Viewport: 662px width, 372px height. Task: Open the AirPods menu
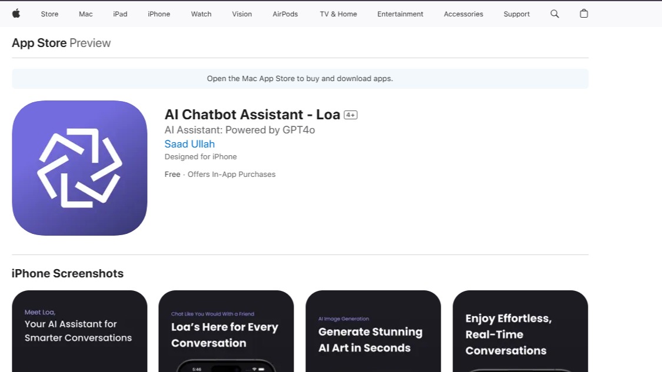click(285, 14)
